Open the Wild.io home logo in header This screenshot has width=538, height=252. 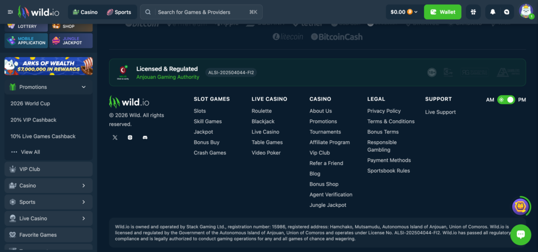pos(39,12)
